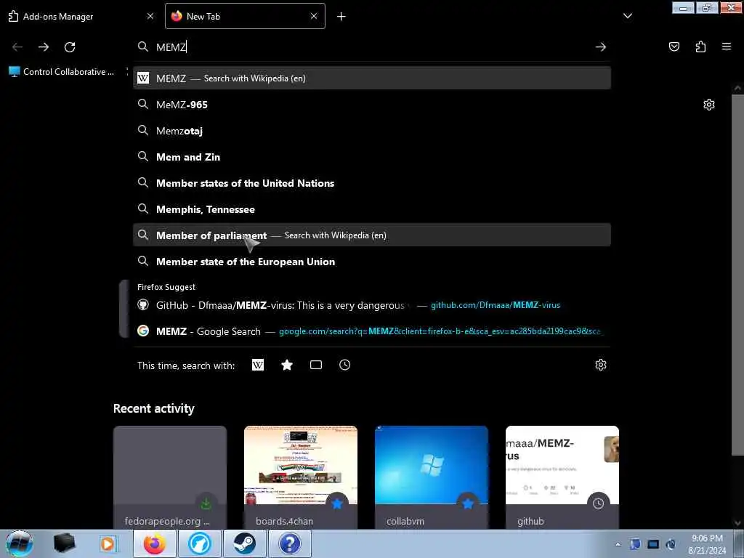Click the page vertical scrollbar

coord(738,275)
